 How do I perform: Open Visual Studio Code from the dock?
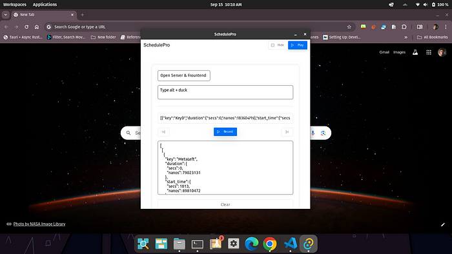pos(291,244)
